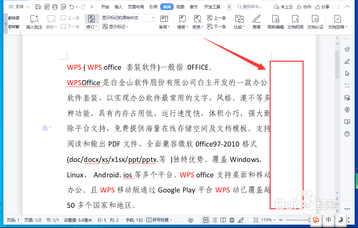Click the Sogou input method S icon
Image resolution: width=358 pixels, height=228 pixels.
316,220
